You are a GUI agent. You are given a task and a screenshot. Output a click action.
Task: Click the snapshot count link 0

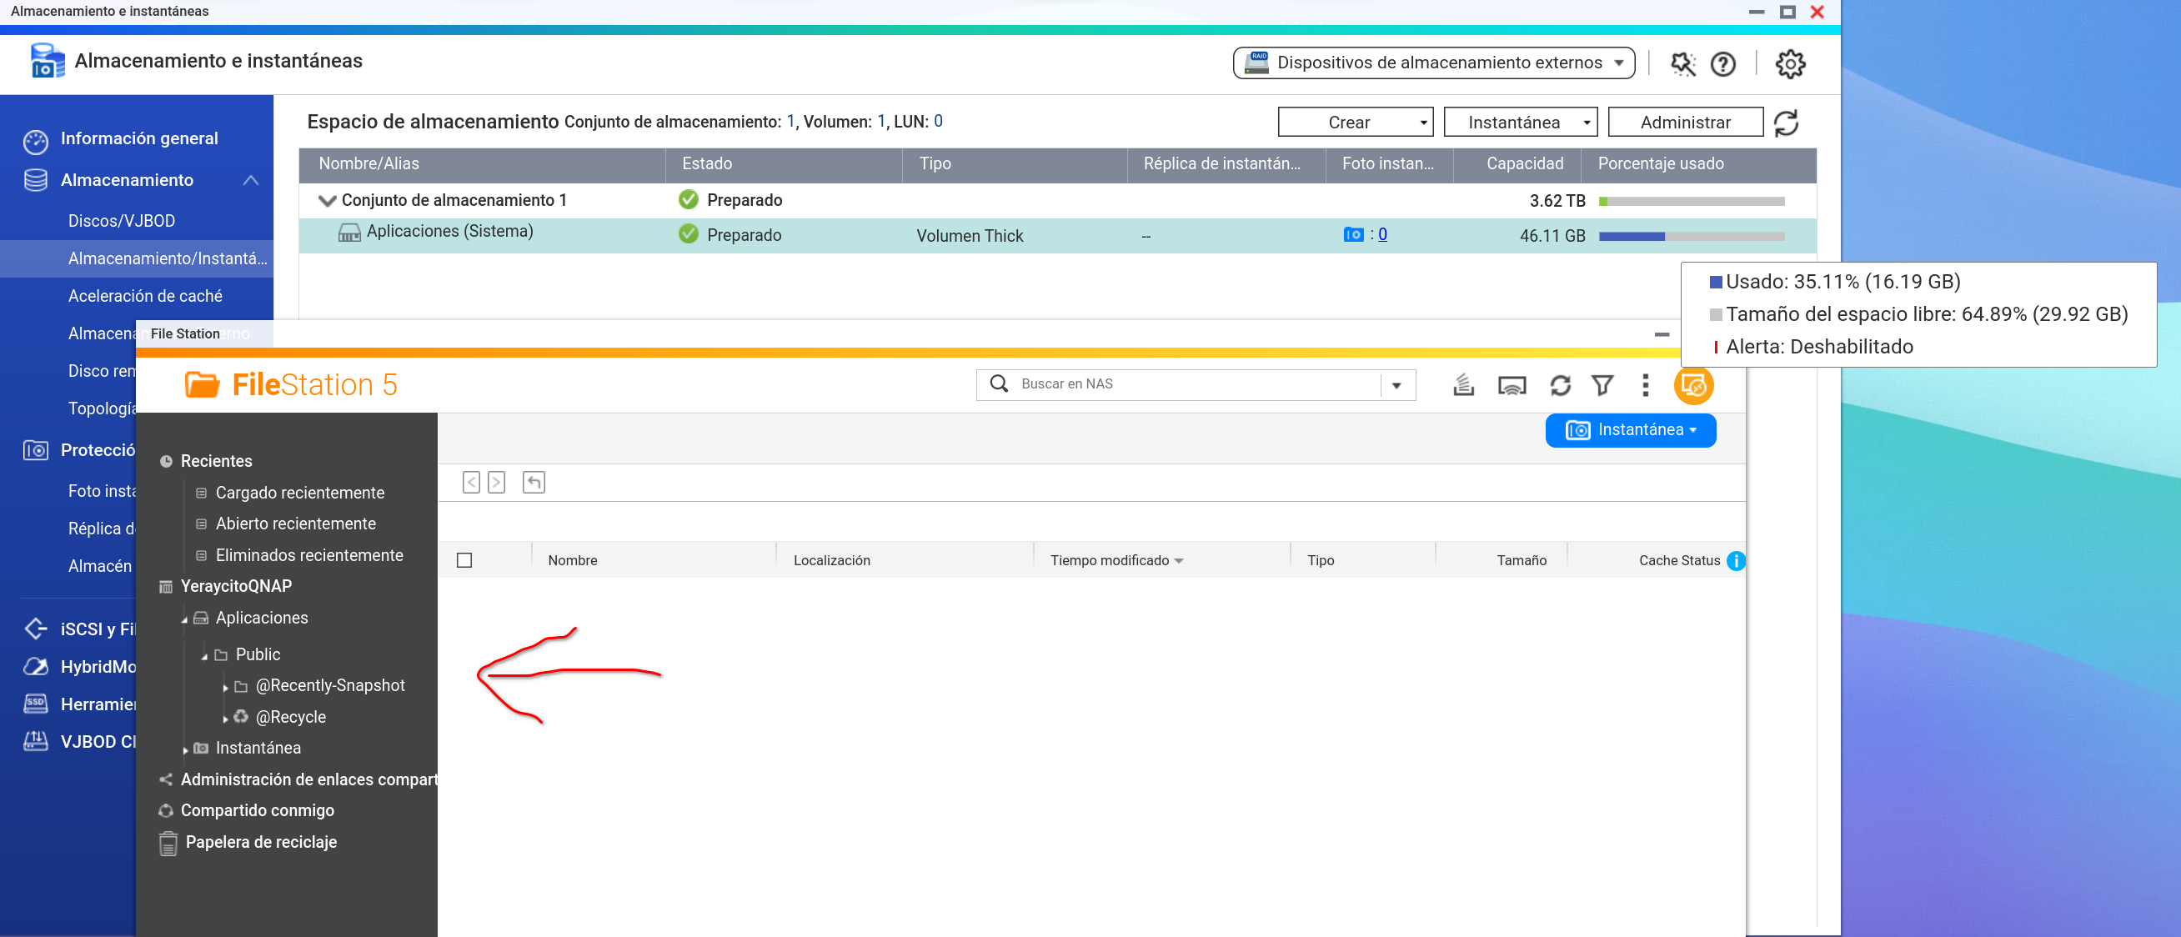pos(1382,234)
